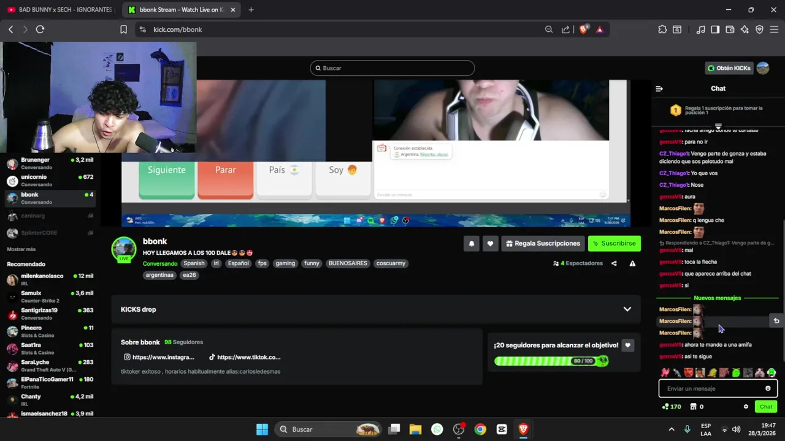Open unicornio channel in sidebar
The width and height of the screenshot is (785, 441).
49,181
